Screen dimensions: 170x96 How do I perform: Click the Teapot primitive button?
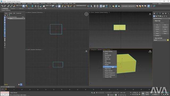(157, 33)
